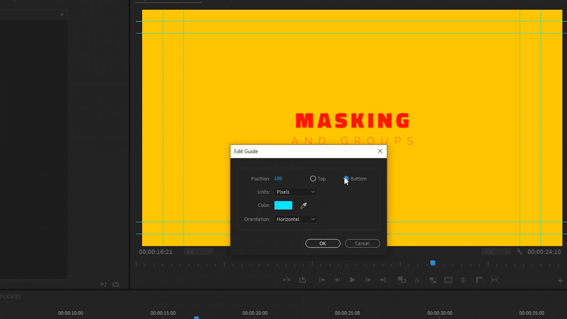Image resolution: width=567 pixels, height=319 pixels.
Task: Click the timeline playhead at bottom
Action: point(196,317)
